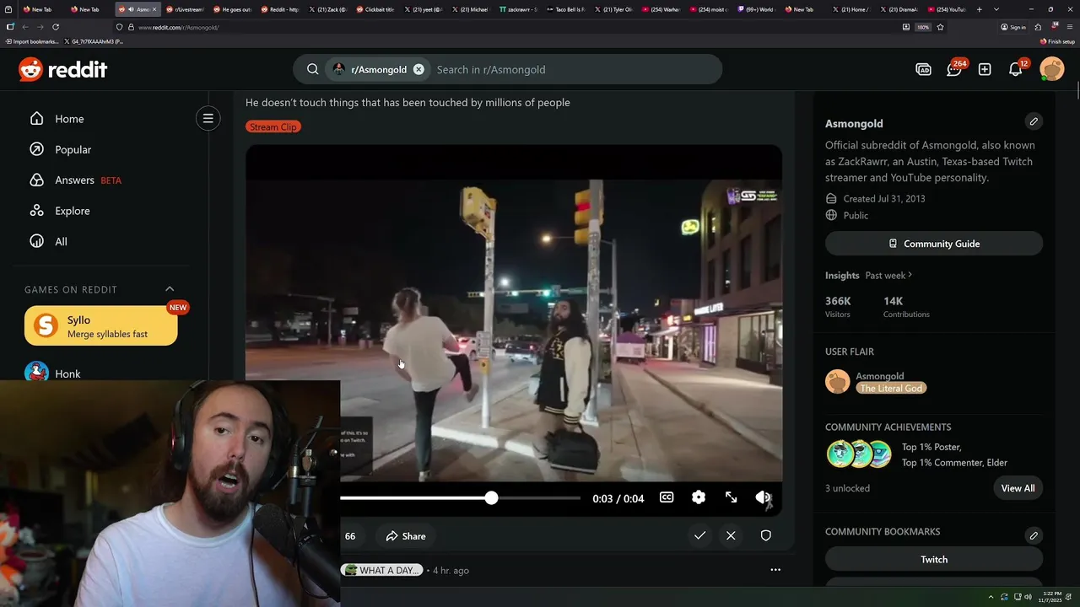Switch to Taco Bell tab
This screenshot has height=607, width=1080.
tap(566, 9)
